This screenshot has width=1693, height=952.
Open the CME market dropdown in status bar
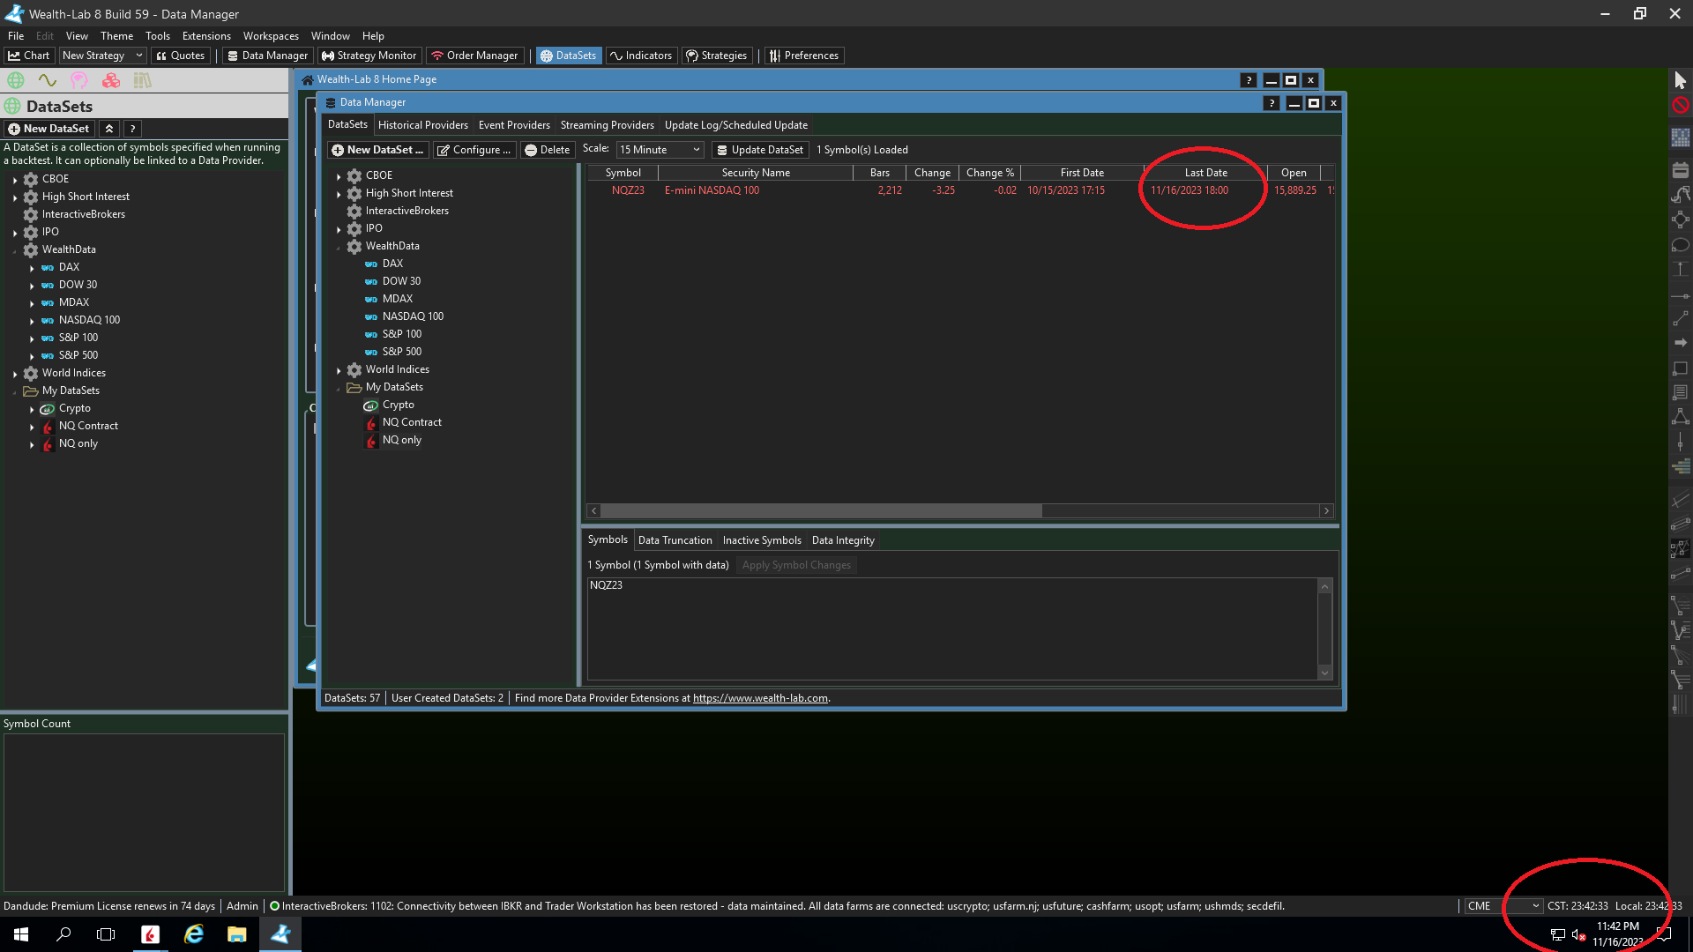pos(1503,906)
